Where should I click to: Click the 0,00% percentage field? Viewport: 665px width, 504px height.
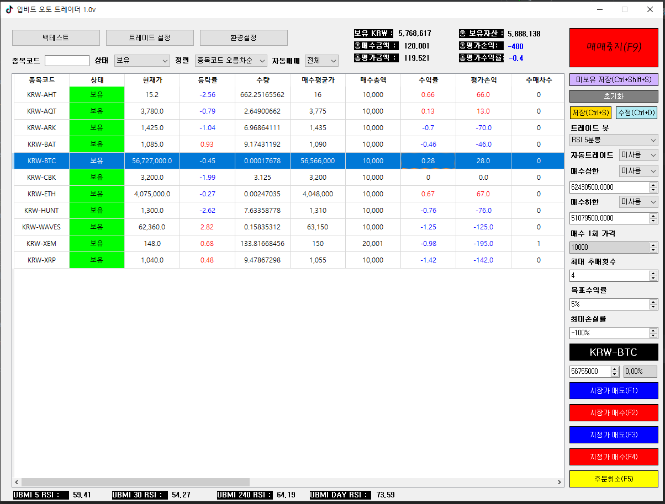(641, 372)
